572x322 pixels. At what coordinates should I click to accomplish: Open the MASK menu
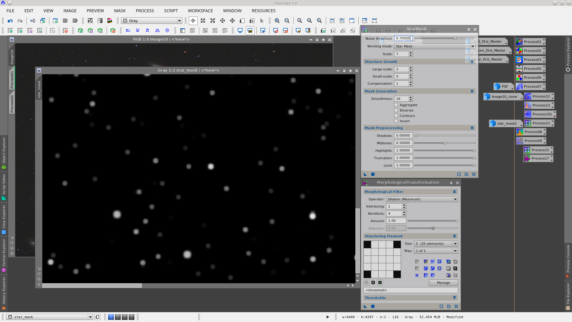coord(120,11)
